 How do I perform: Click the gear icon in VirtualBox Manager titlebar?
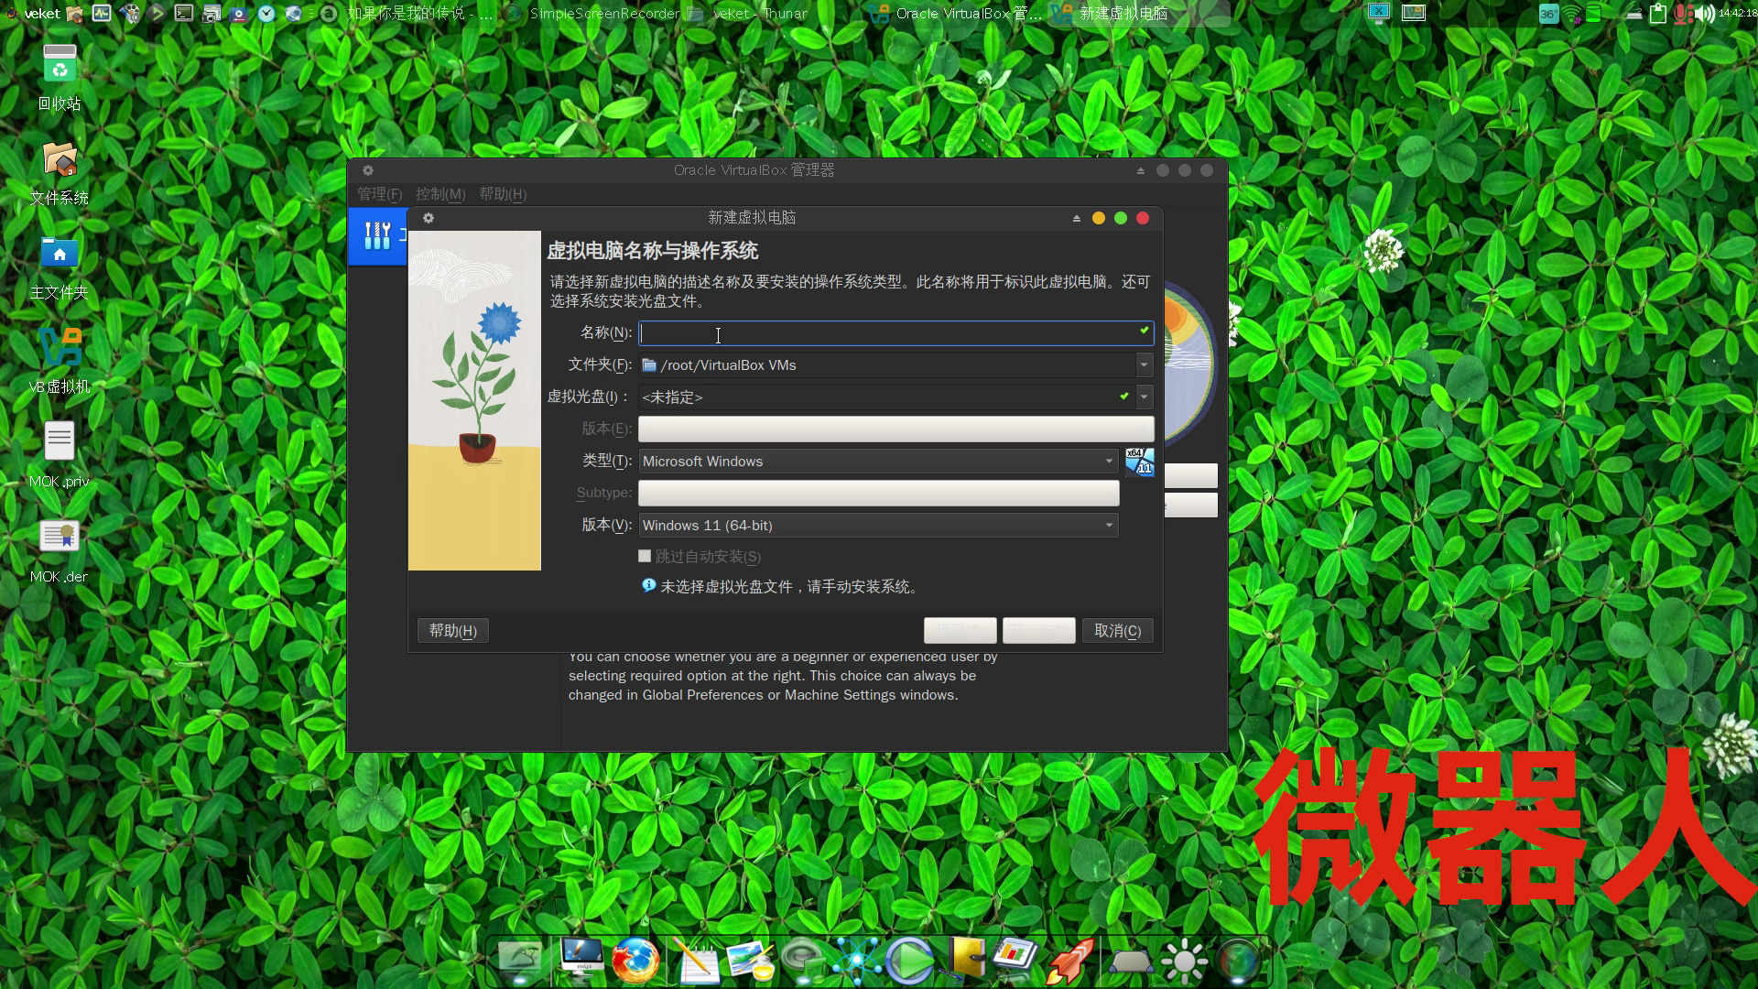[367, 170]
